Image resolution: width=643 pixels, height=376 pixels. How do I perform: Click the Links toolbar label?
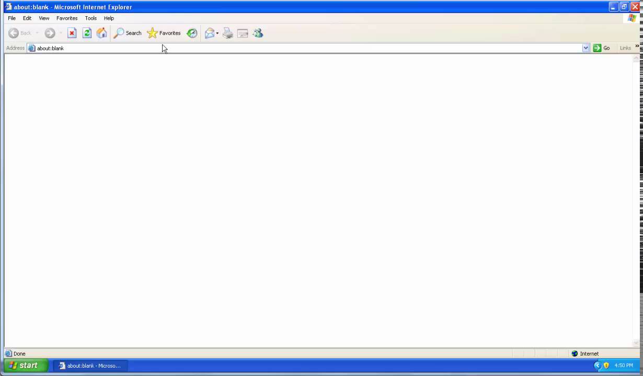[x=625, y=48]
